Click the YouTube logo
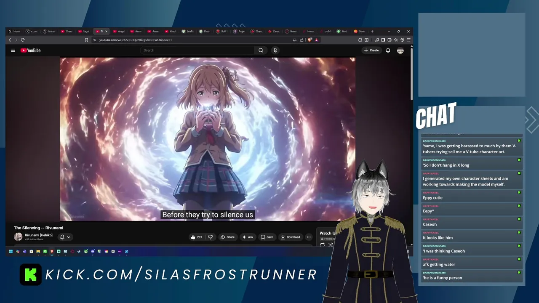The height and width of the screenshot is (303, 539). 30,50
